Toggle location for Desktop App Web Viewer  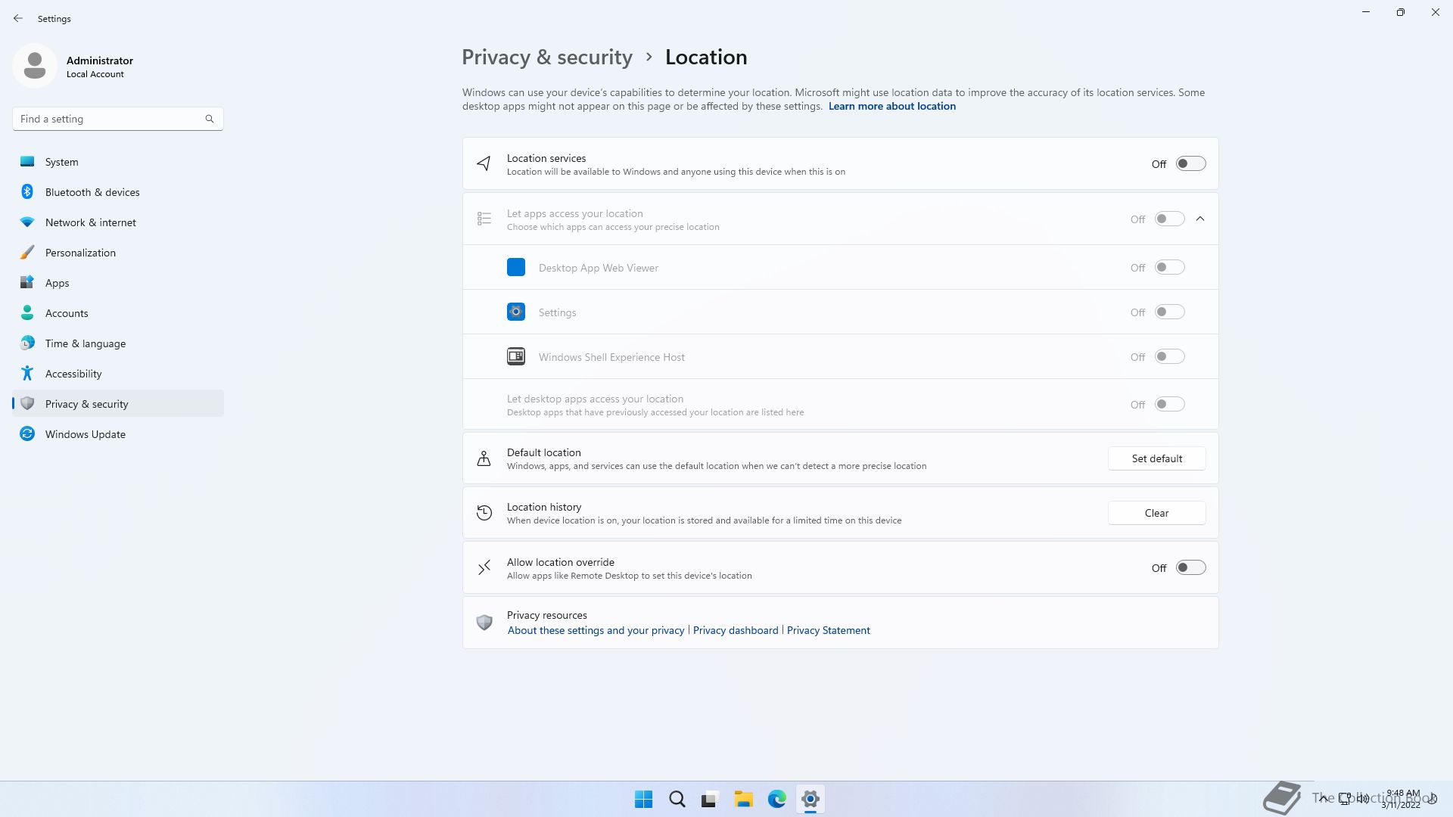(x=1169, y=267)
